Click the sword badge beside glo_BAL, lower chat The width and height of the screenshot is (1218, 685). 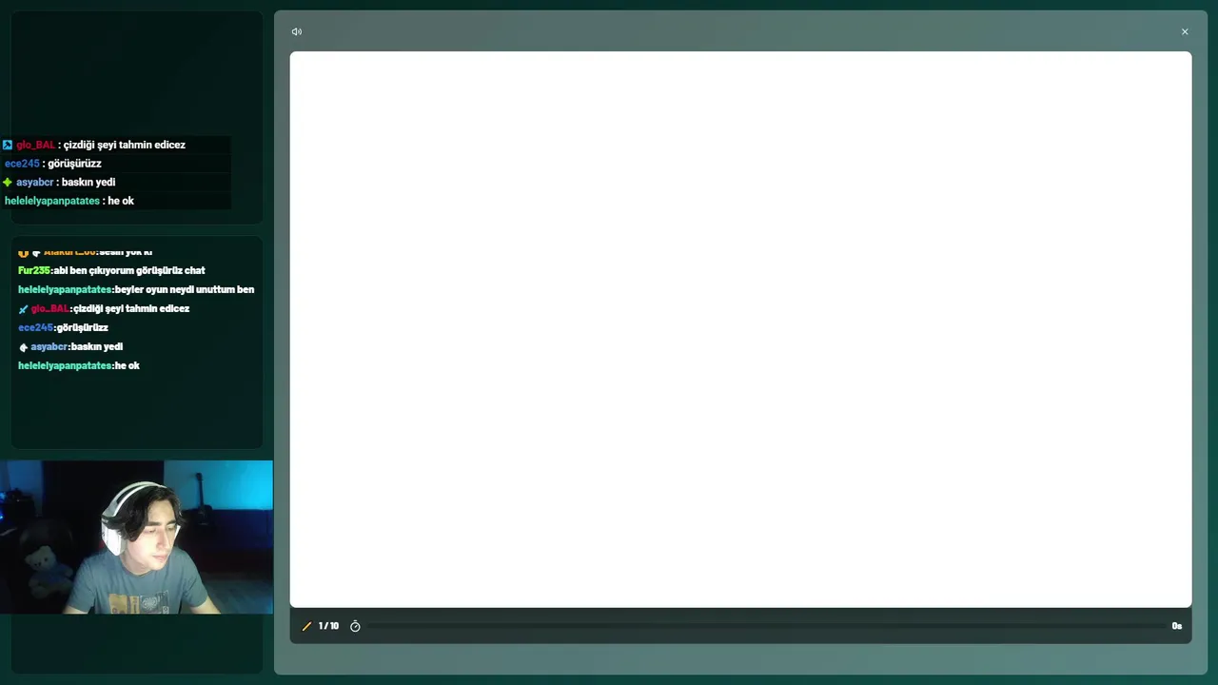click(23, 309)
